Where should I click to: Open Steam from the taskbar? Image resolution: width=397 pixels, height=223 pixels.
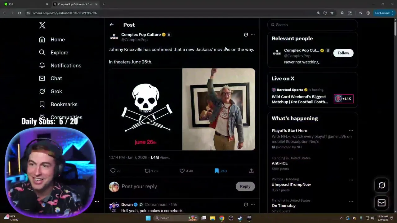coord(240,218)
